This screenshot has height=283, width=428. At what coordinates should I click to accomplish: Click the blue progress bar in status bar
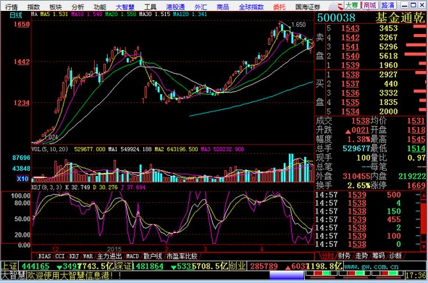[x=287, y=275]
